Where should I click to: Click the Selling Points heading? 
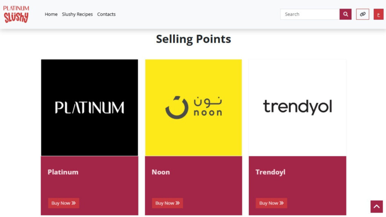tap(193, 39)
